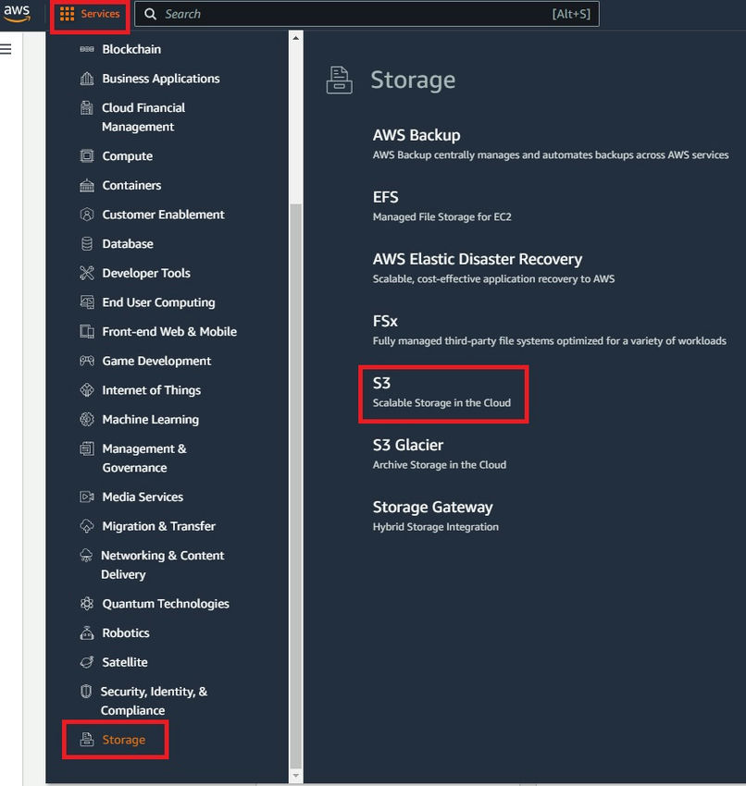Open the Storage Gateway service
Screen dimensions: 746x786
click(432, 508)
